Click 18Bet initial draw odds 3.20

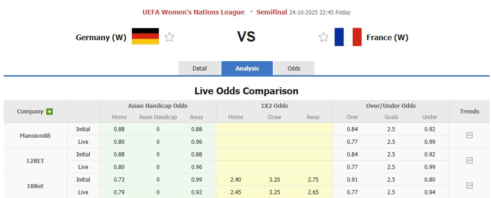point(274,179)
